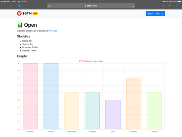Show all tabs overview icon
Screen dimensions: 182x137
[x=177, y=6]
